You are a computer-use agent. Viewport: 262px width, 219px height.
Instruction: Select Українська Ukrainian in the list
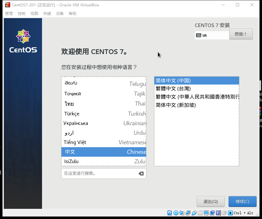click(103, 123)
